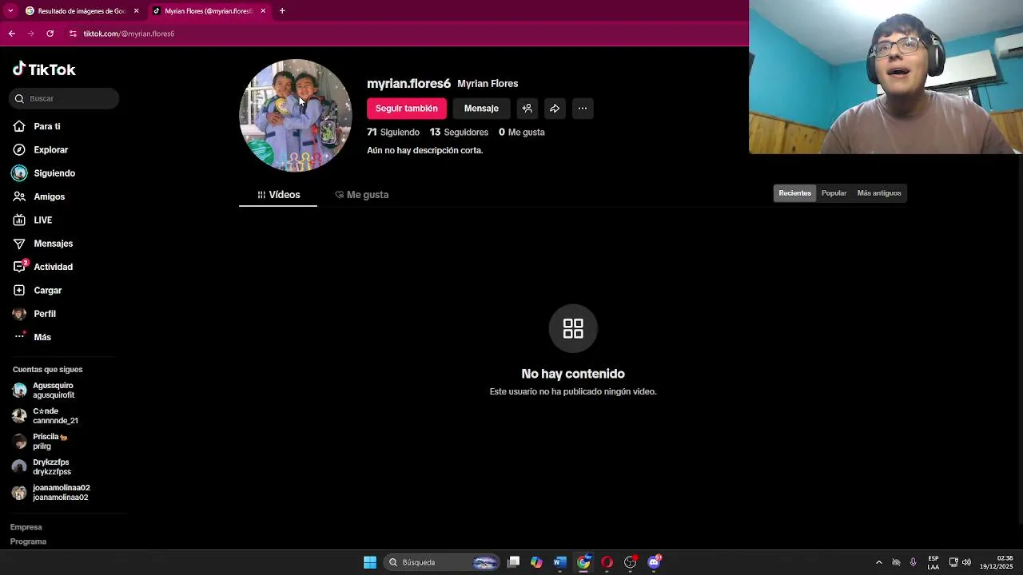Click taskbar Búsqueda search box
The image size is (1023, 575).
coord(441,562)
